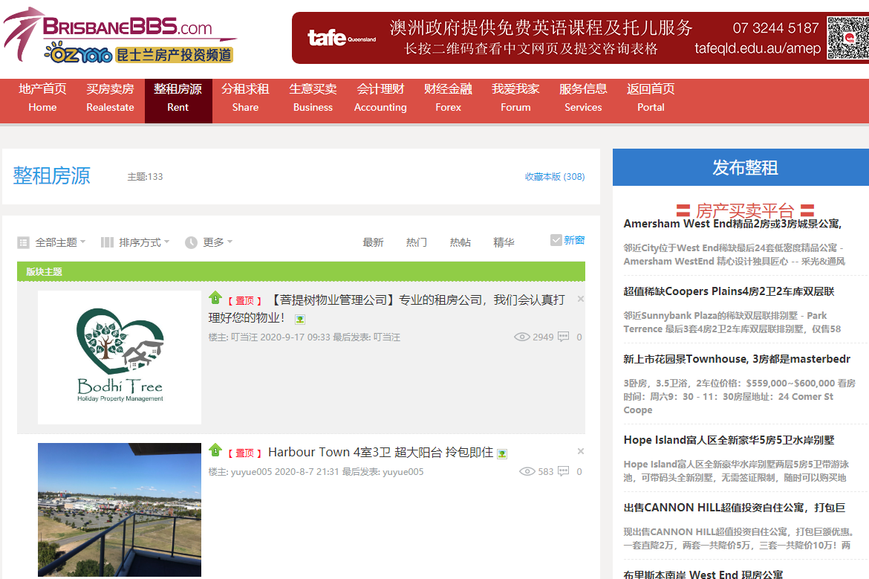Open 会计理财 Accounting section
This screenshot has height=579, width=869.
point(381,97)
